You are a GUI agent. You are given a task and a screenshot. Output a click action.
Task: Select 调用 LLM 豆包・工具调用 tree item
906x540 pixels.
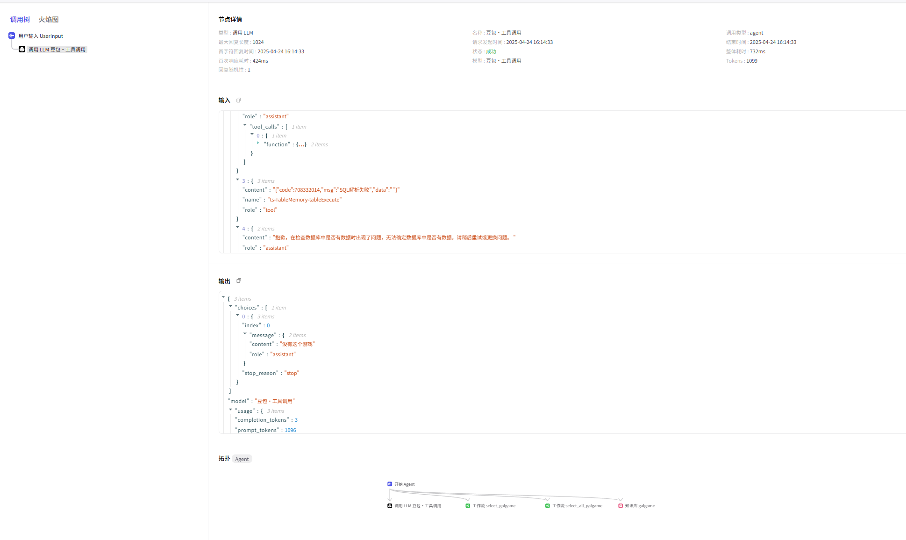(57, 50)
